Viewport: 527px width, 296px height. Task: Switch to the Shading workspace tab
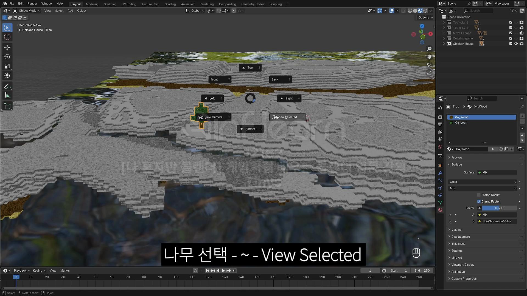point(170,4)
